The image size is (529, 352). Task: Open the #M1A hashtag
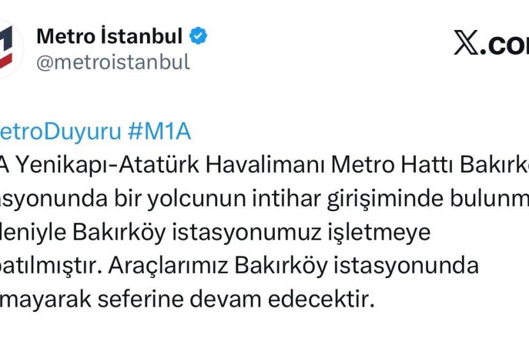pyautogui.click(x=159, y=132)
